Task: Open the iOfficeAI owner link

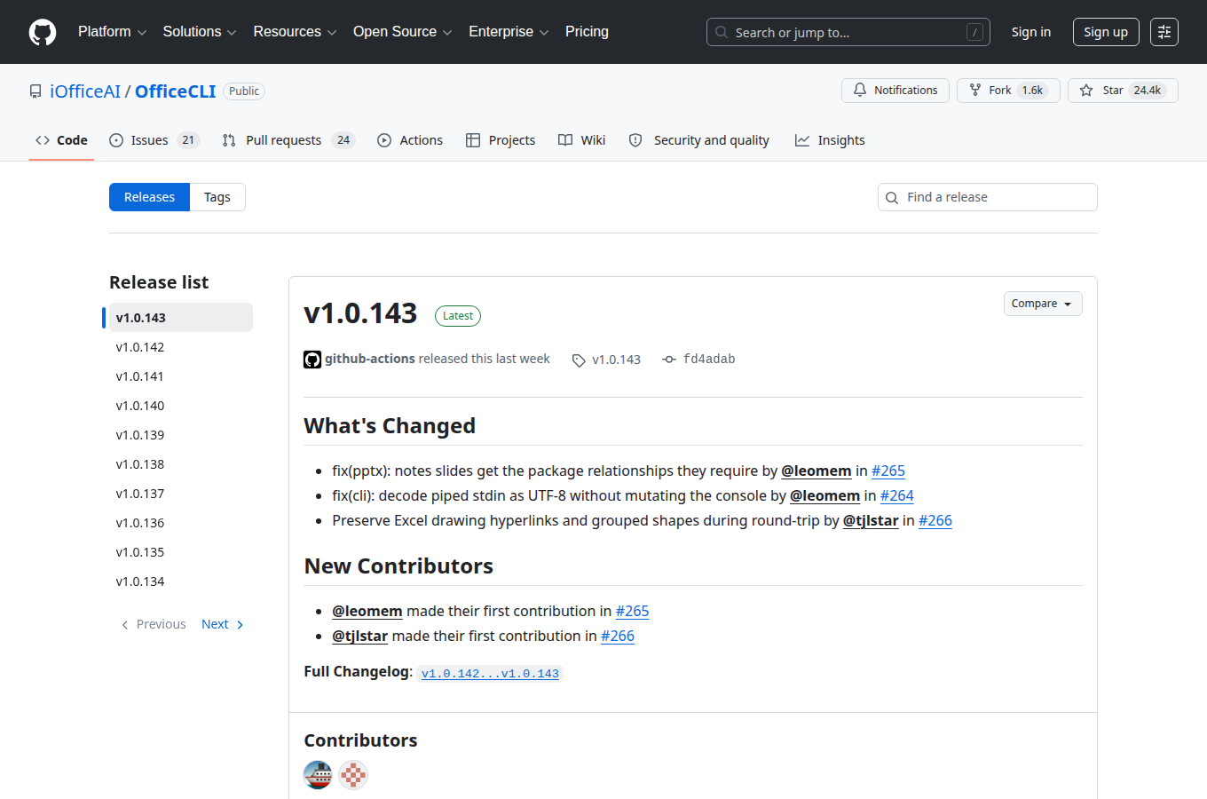Action: point(85,91)
